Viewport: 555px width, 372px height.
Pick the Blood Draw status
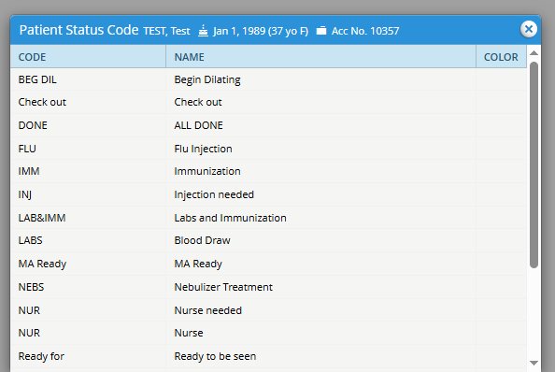point(203,240)
